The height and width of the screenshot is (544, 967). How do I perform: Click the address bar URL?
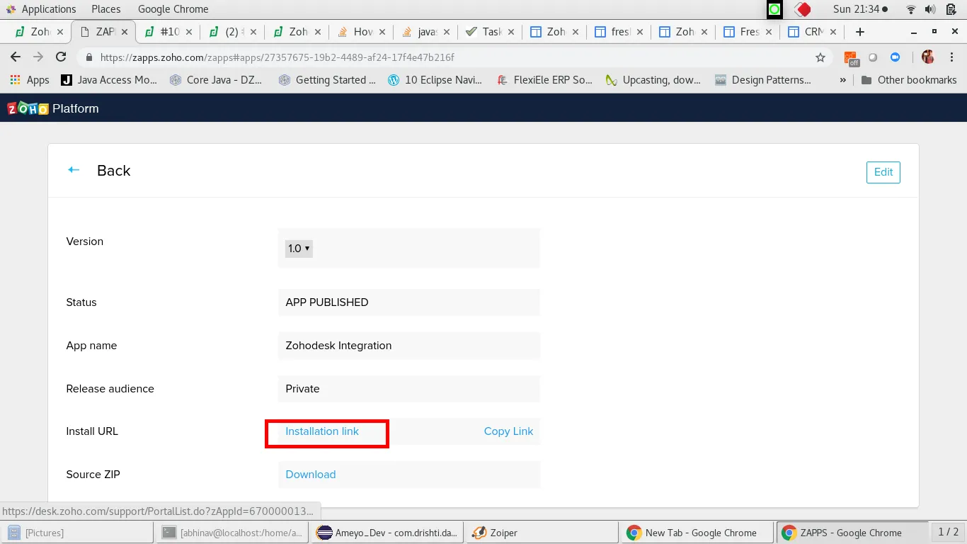(277, 57)
